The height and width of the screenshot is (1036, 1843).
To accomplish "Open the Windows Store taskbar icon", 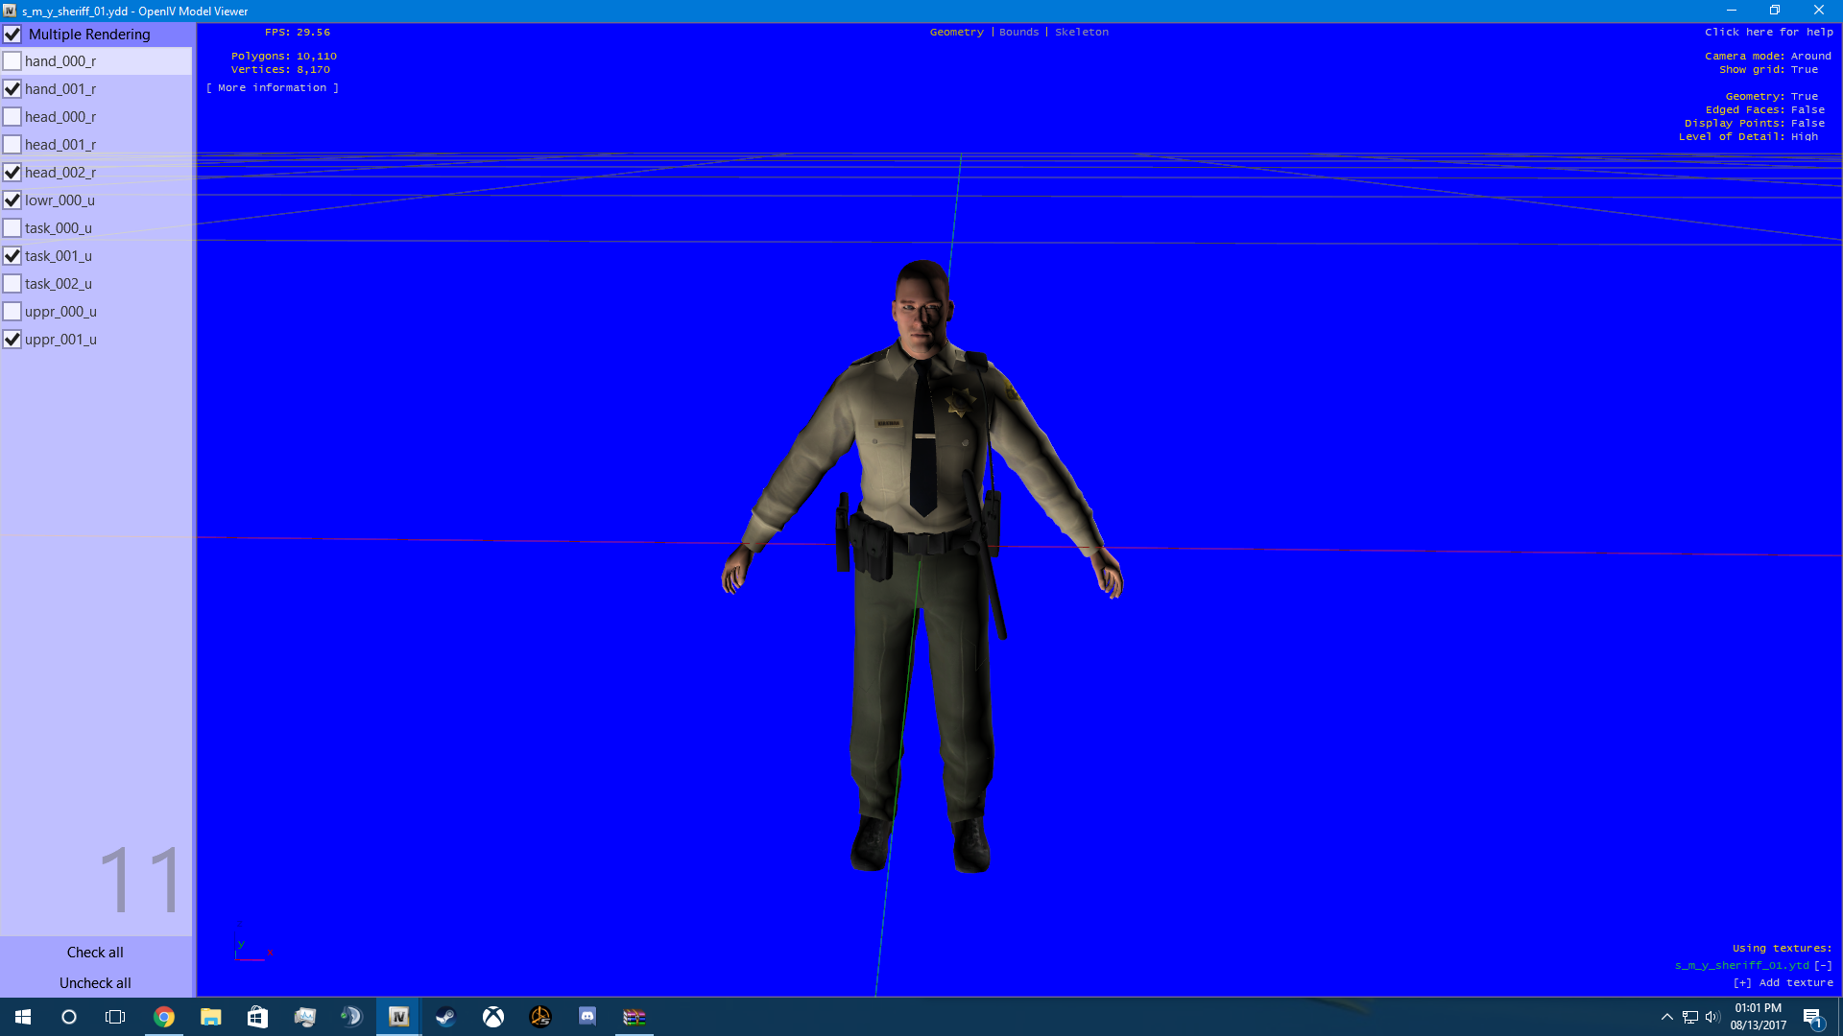I will [257, 1017].
